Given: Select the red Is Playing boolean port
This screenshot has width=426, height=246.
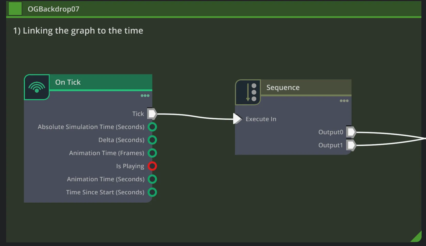Looking at the screenshot, I should click(152, 166).
